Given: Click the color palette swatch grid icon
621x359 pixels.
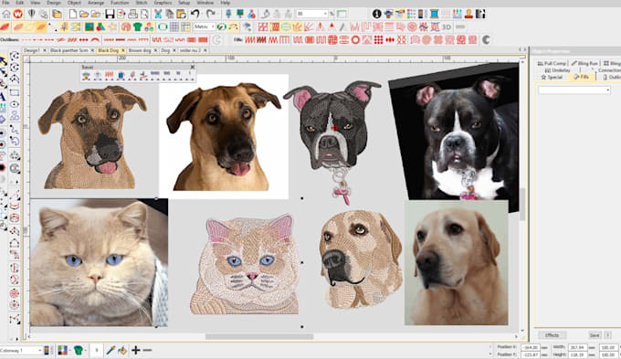Looking at the screenshot, I should tap(63, 350).
